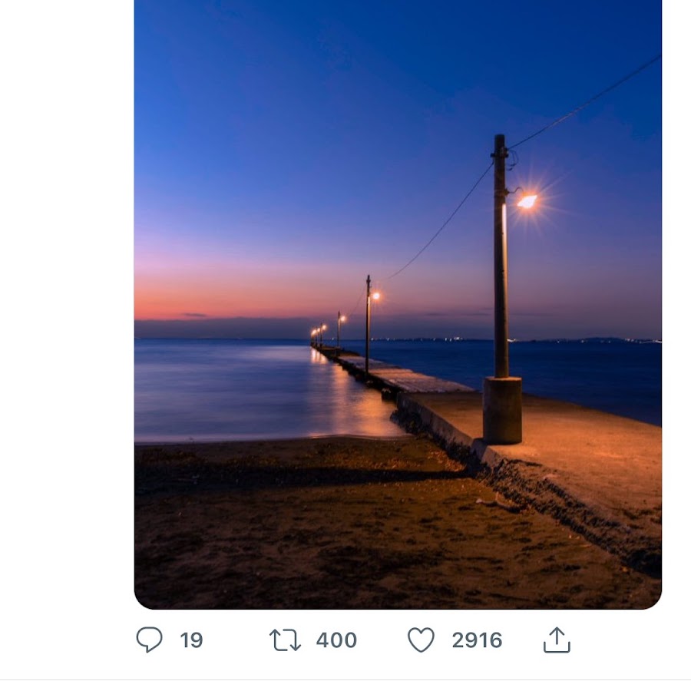This screenshot has width=691, height=691.
Task: Click the concrete base of the nearest lamp post
Action: 502,409
